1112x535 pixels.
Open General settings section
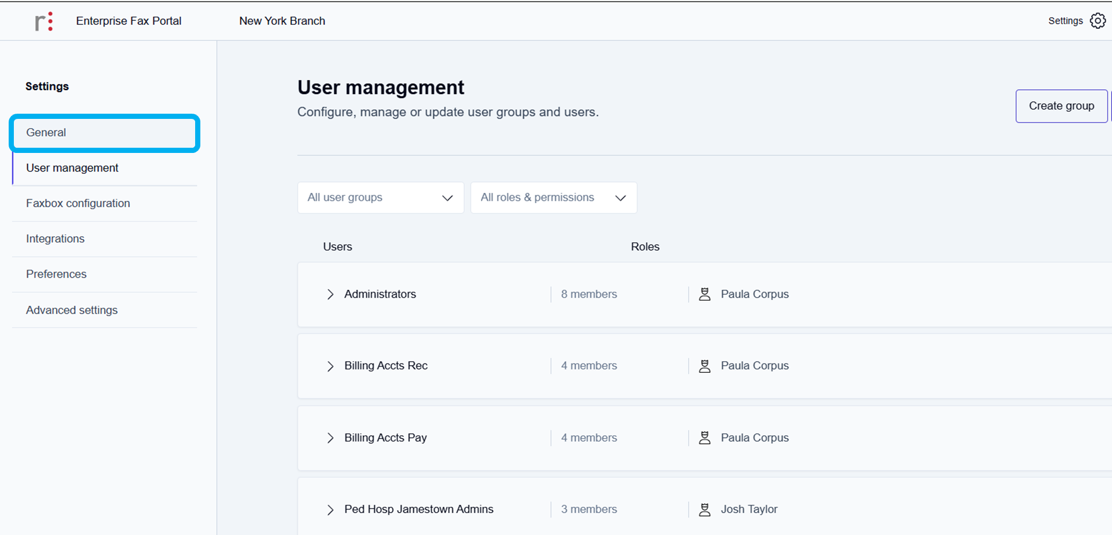coord(105,133)
